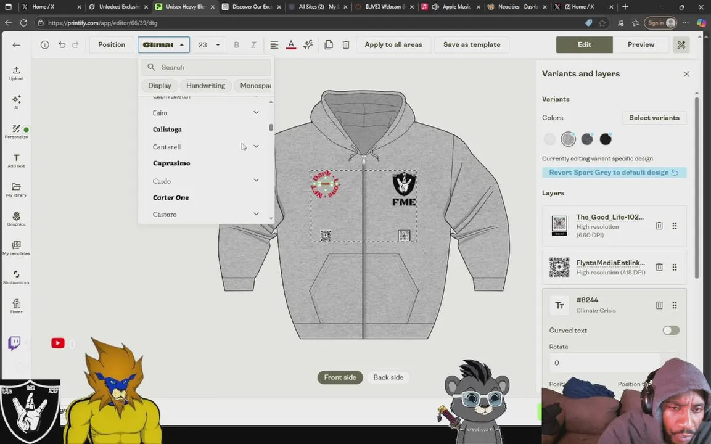The height and width of the screenshot is (444, 711).
Task: Click Save as template
Action: pyautogui.click(x=472, y=44)
